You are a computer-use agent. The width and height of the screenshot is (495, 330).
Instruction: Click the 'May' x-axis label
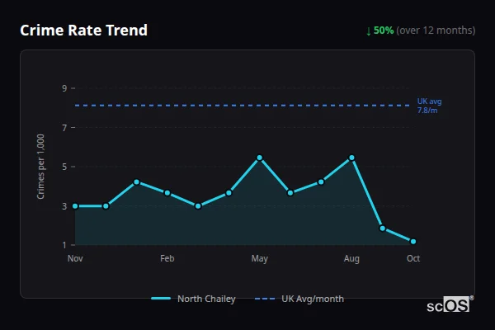pos(260,258)
